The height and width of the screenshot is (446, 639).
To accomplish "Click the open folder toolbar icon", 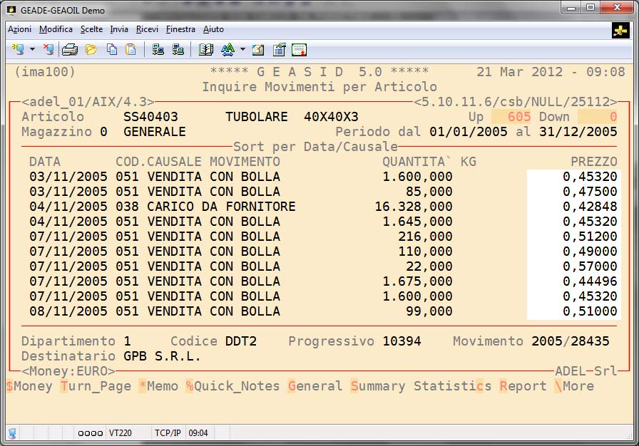I will (x=91, y=50).
